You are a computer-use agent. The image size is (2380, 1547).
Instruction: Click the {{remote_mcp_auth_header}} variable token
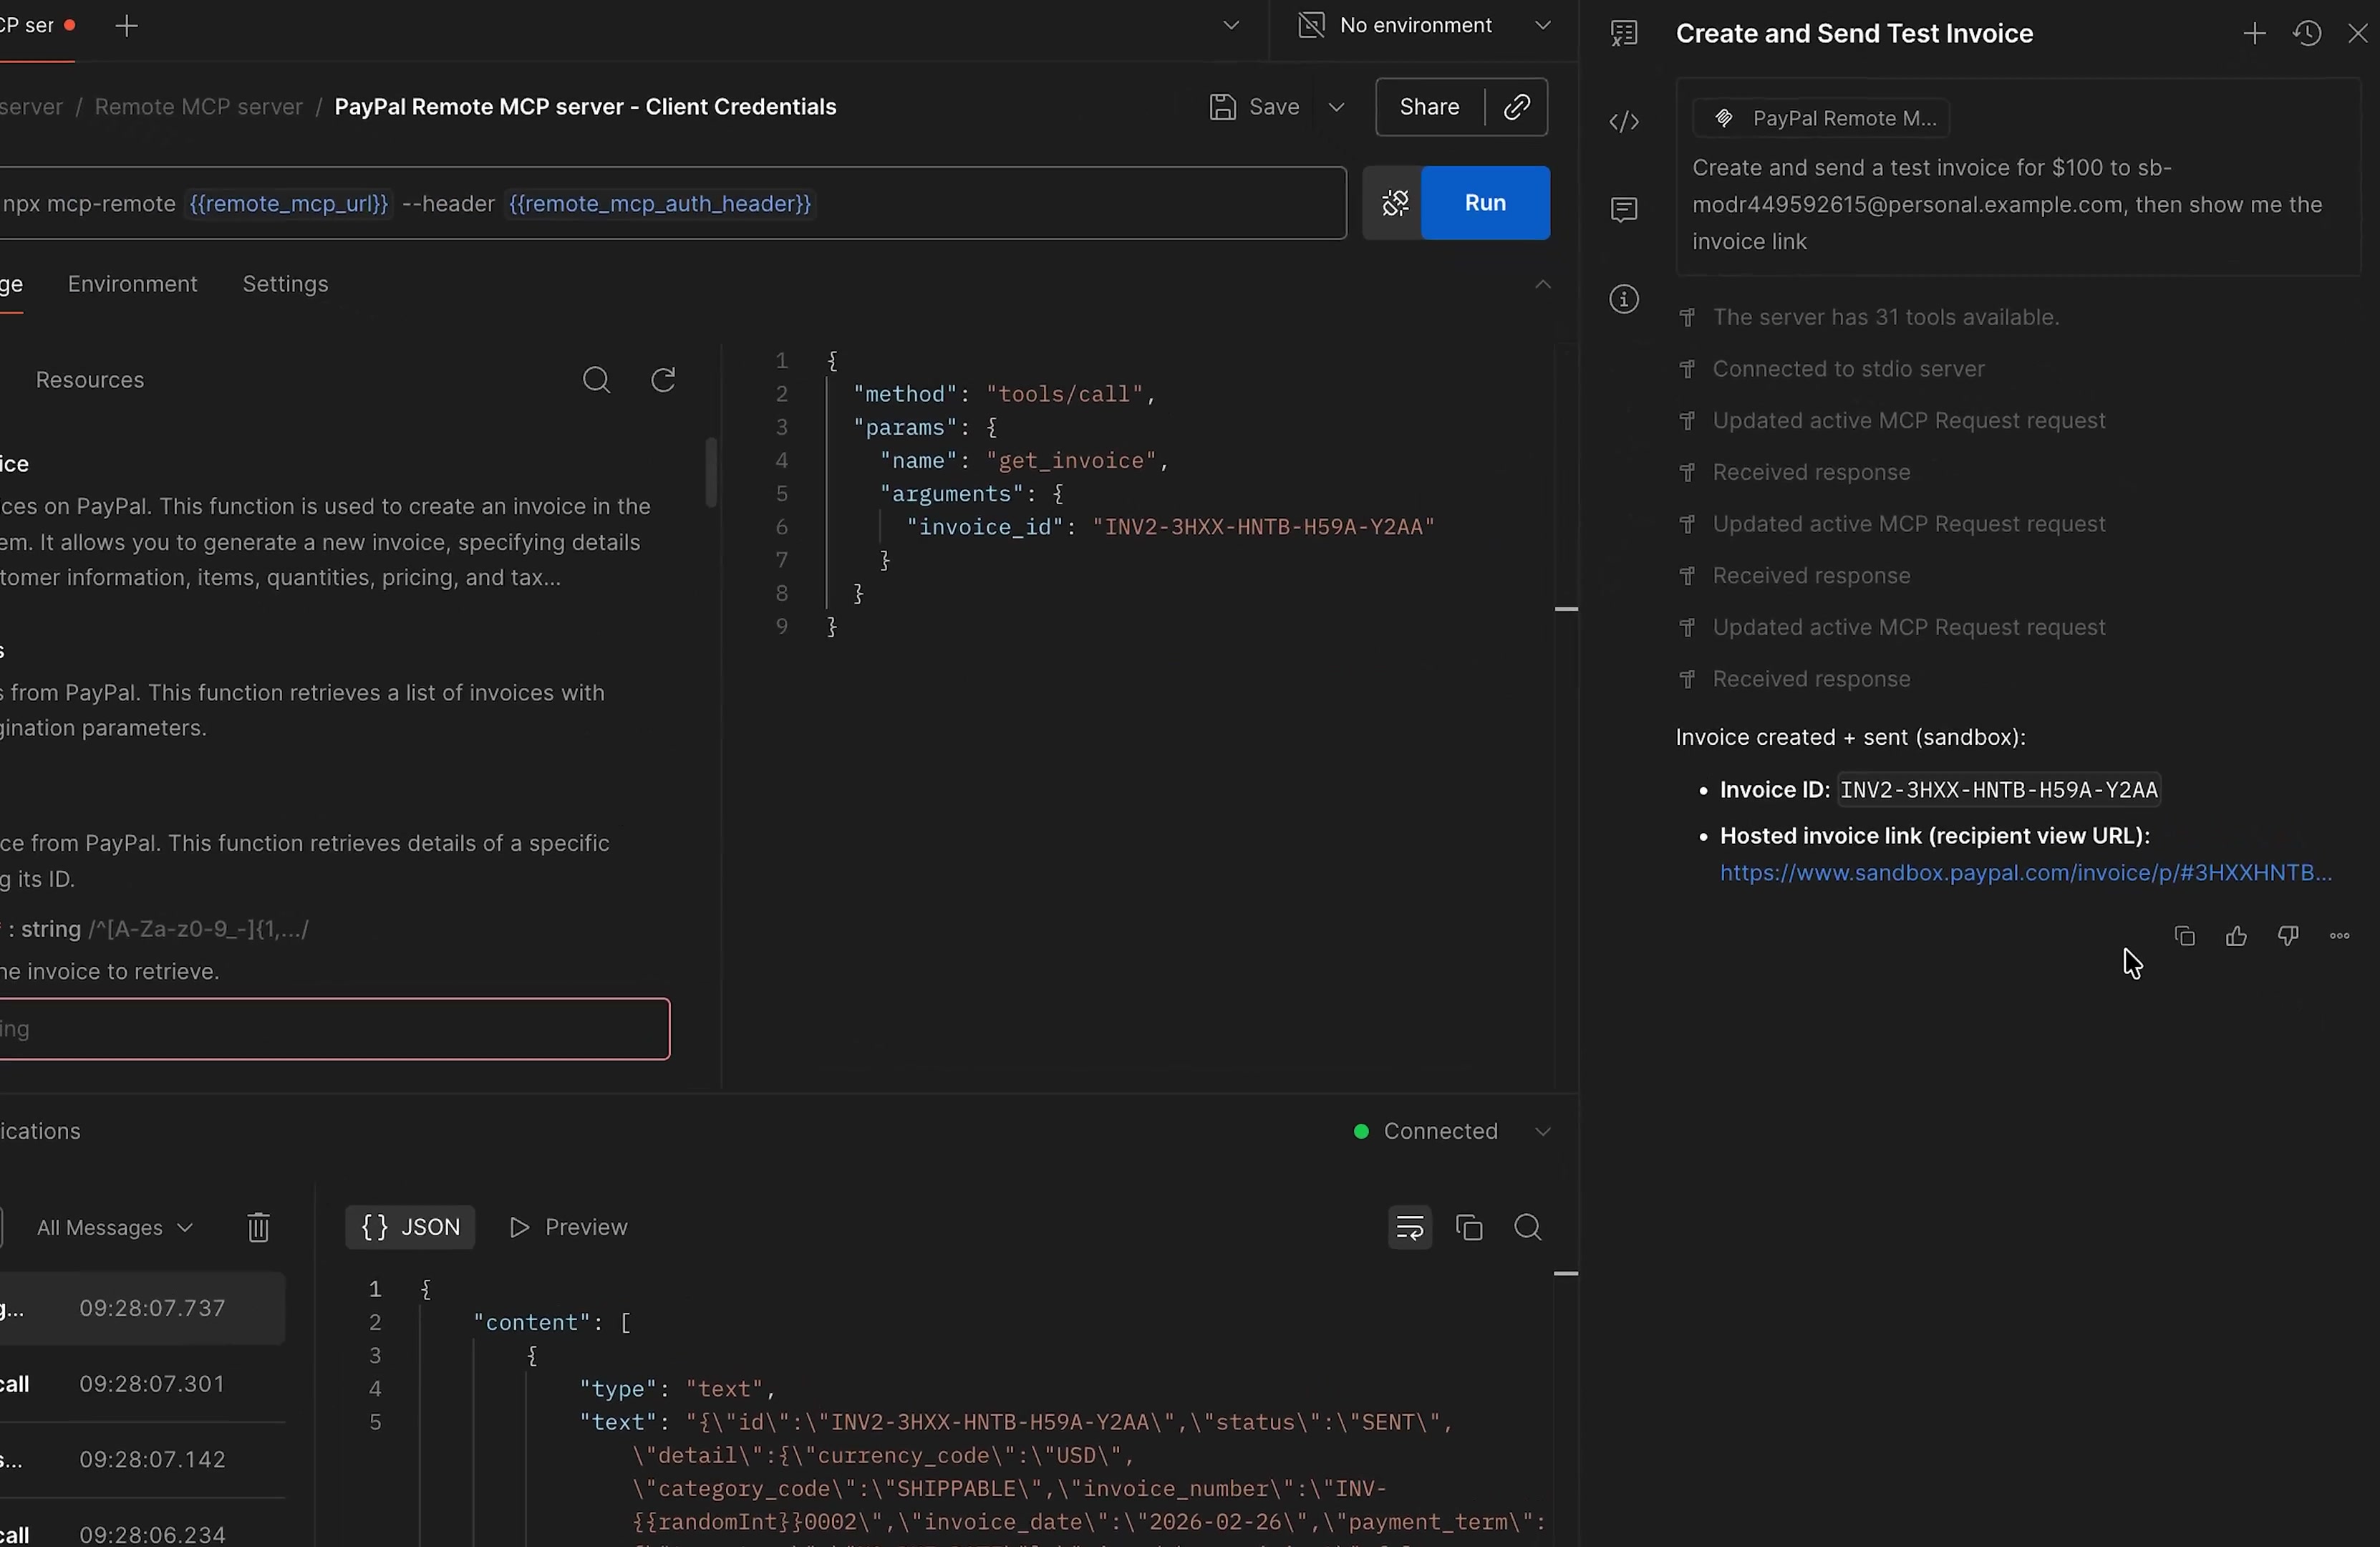(660, 204)
